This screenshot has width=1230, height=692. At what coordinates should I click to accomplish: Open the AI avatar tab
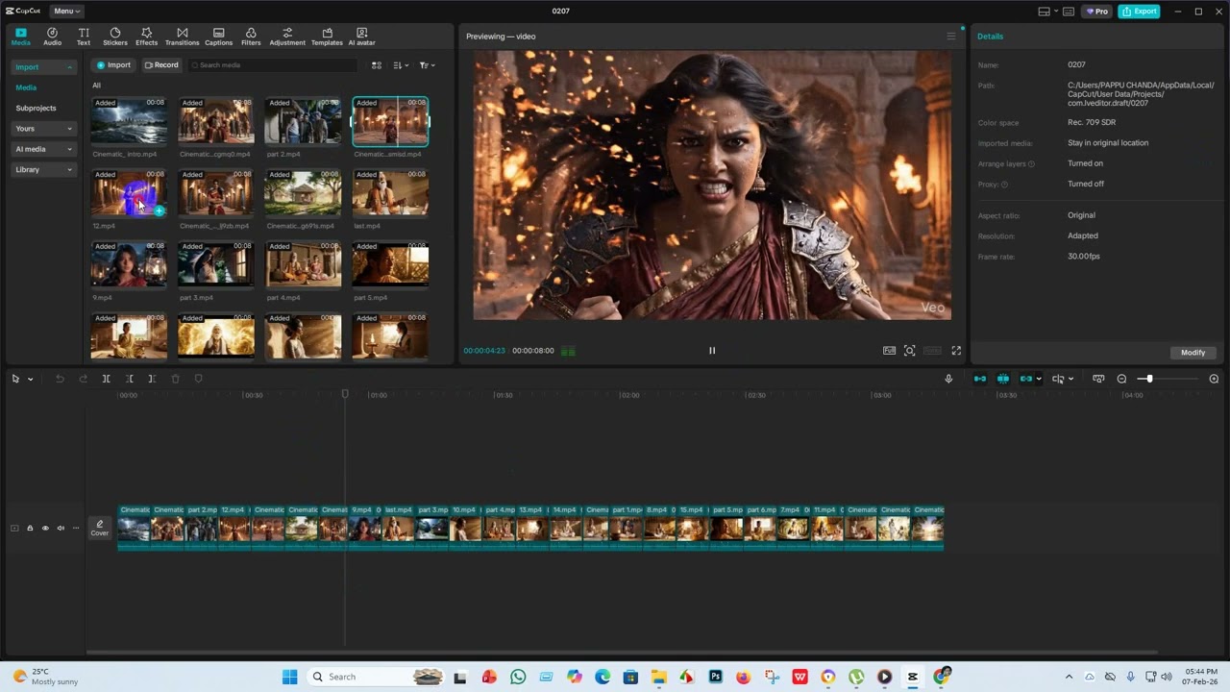tap(361, 37)
